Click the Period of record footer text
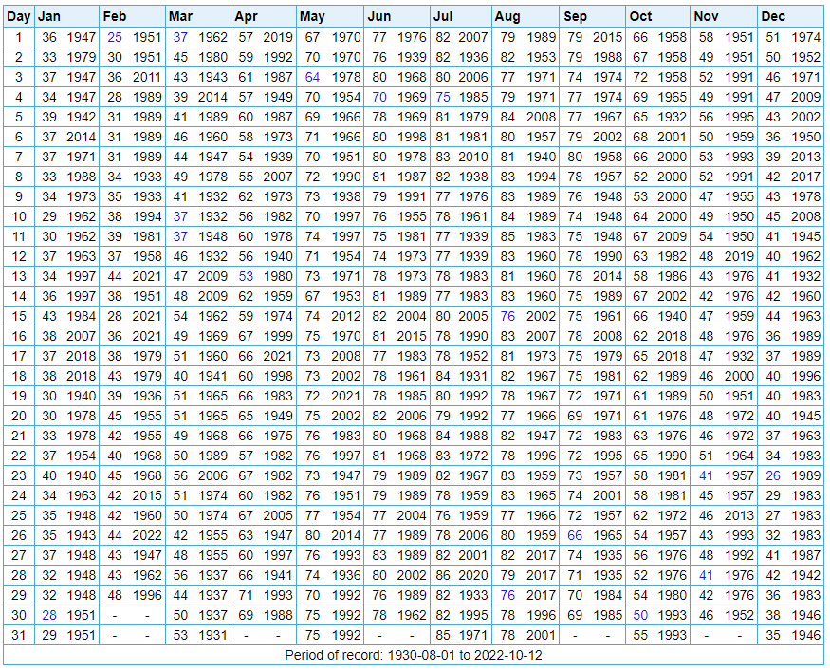Image resolution: width=830 pixels, height=670 pixels. tap(415, 656)
